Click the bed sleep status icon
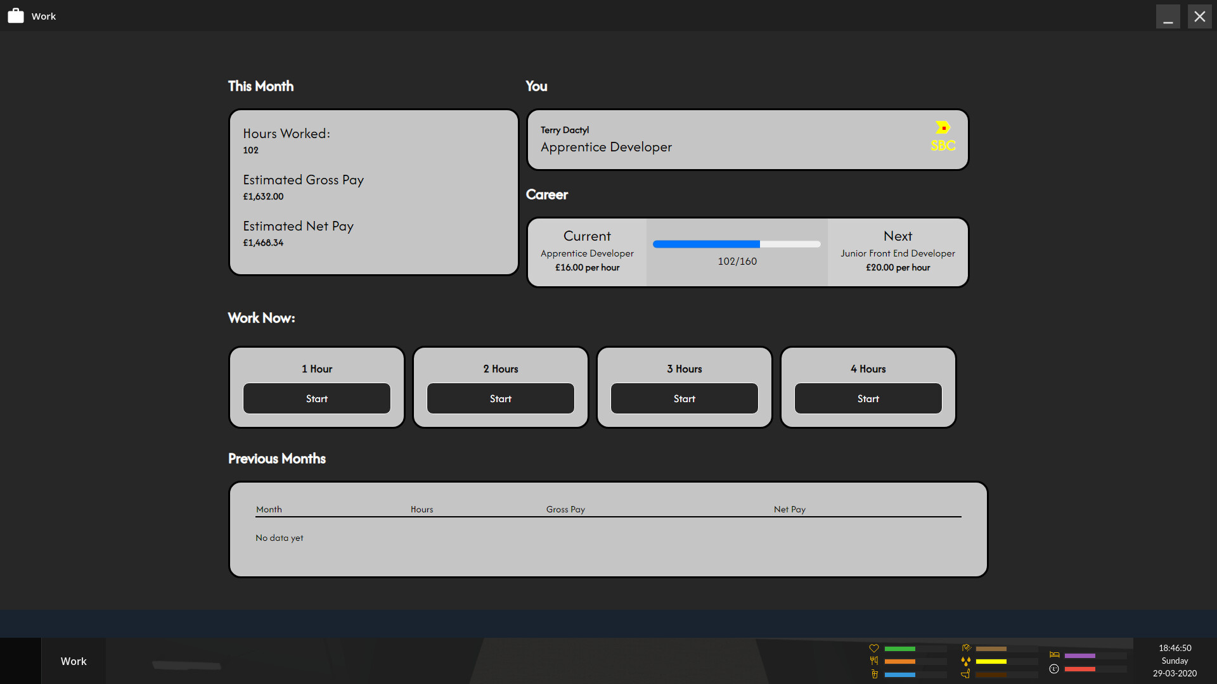Screen dimensions: 1217x684 pyautogui.click(x=1055, y=655)
